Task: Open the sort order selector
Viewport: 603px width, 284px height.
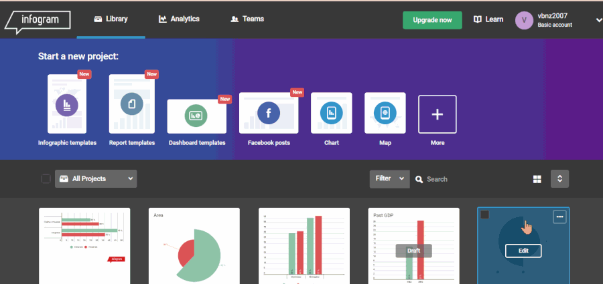Action: (x=559, y=179)
